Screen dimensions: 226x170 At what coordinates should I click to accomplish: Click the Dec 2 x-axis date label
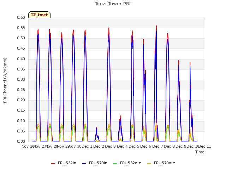(99, 146)
